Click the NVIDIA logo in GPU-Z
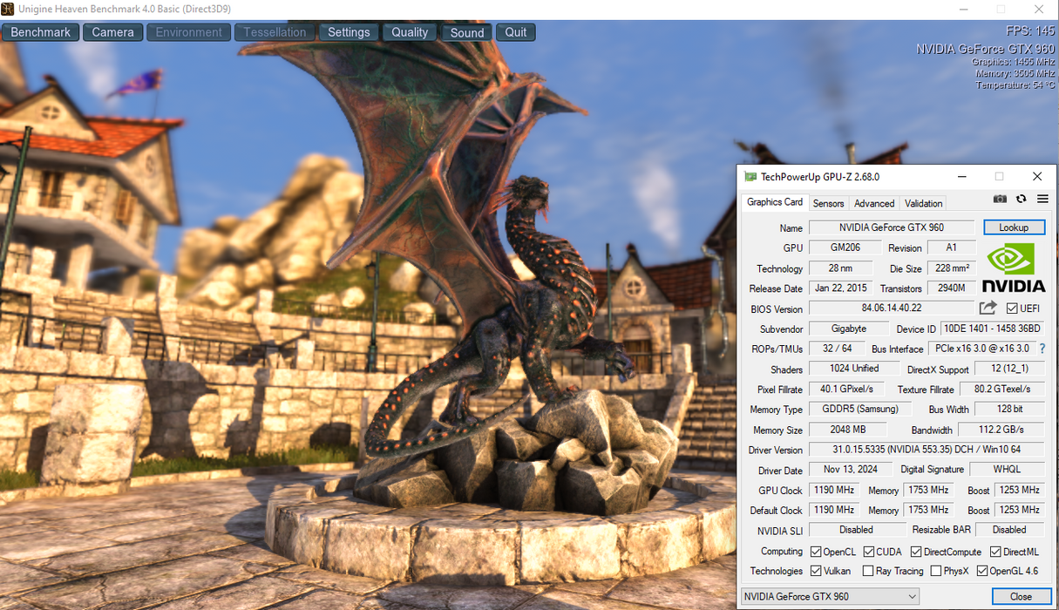 (1013, 268)
